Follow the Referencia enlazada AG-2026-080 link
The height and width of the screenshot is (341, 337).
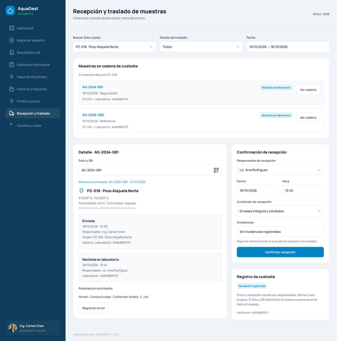112,182
